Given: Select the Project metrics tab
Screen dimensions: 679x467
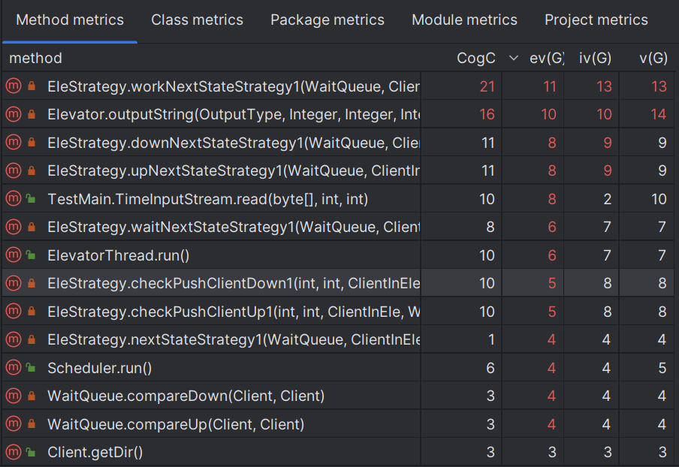Looking at the screenshot, I should pyautogui.click(x=596, y=20).
